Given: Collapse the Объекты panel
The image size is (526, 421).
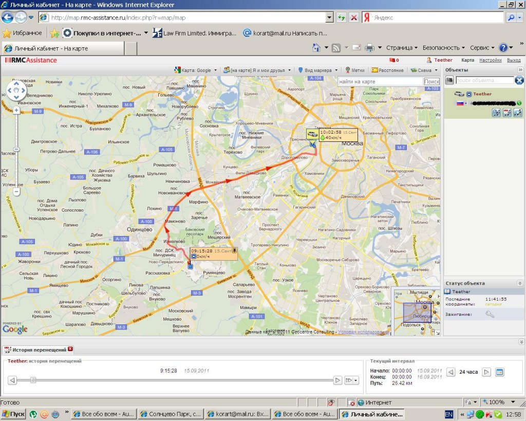Looking at the screenshot, I should [x=520, y=70].
